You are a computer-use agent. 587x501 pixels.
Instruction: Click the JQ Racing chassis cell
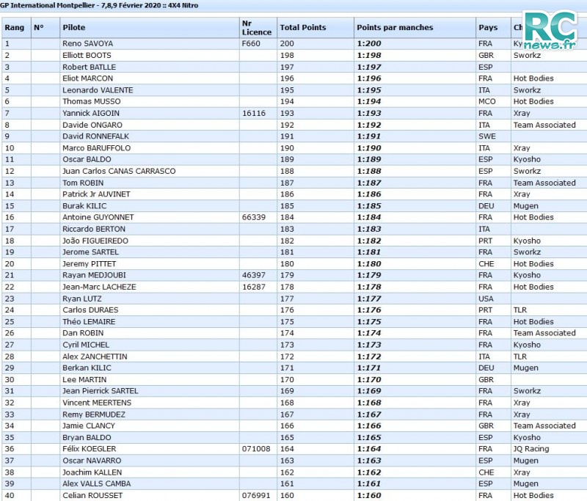pos(531,450)
